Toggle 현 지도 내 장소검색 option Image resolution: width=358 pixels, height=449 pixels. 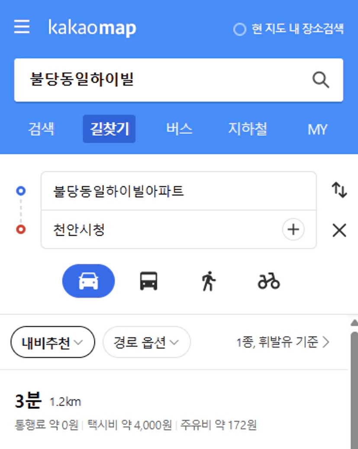(x=289, y=29)
